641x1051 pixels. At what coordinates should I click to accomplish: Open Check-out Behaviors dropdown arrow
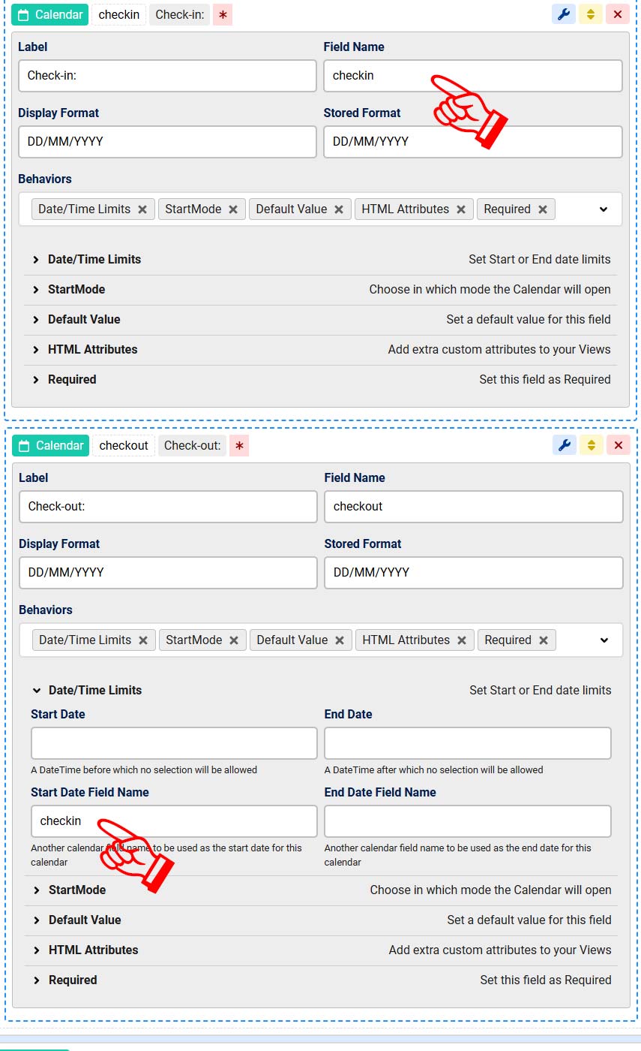click(x=604, y=640)
